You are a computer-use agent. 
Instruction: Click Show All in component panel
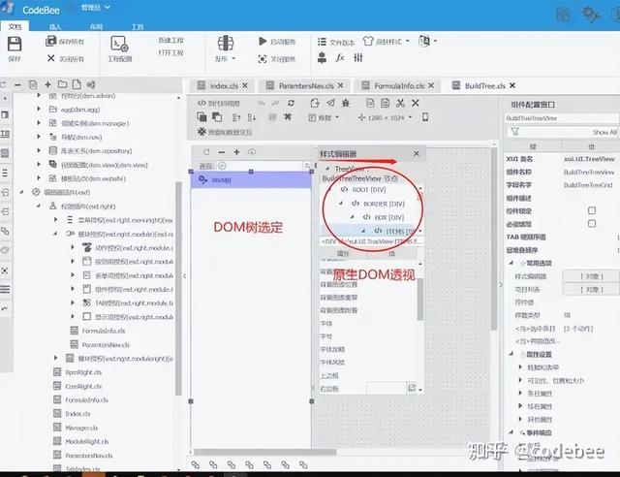pyautogui.click(x=604, y=132)
